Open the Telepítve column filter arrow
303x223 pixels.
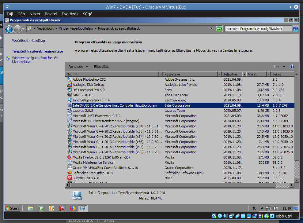(244, 74)
